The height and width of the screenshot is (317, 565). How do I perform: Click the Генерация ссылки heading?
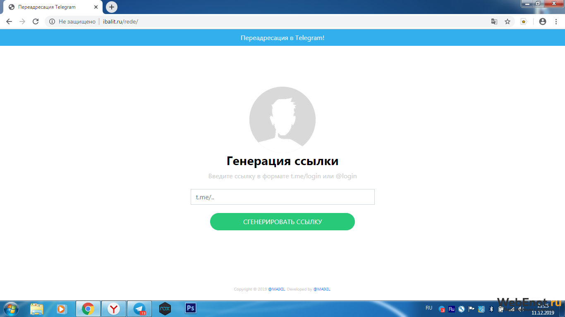point(282,161)
